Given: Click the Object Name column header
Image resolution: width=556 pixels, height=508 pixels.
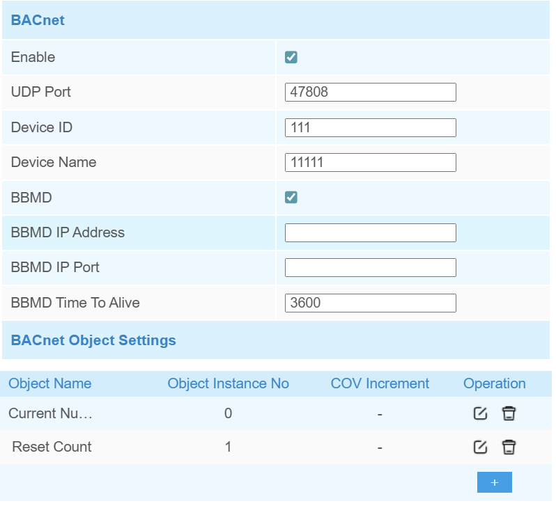Looking at the screenshot, I should pyautogui.click(x=50, y=383).
